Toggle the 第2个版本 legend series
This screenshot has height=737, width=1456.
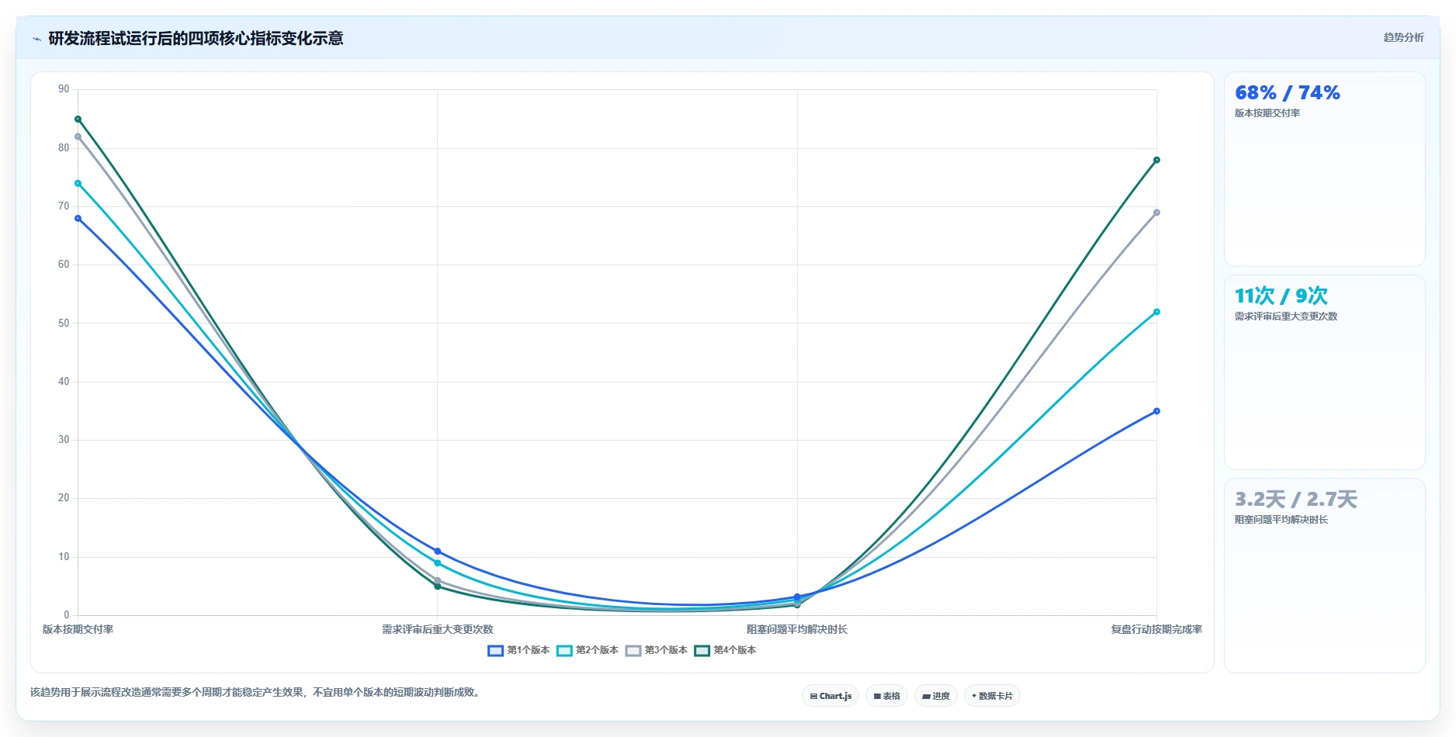[x=588, y=650]
